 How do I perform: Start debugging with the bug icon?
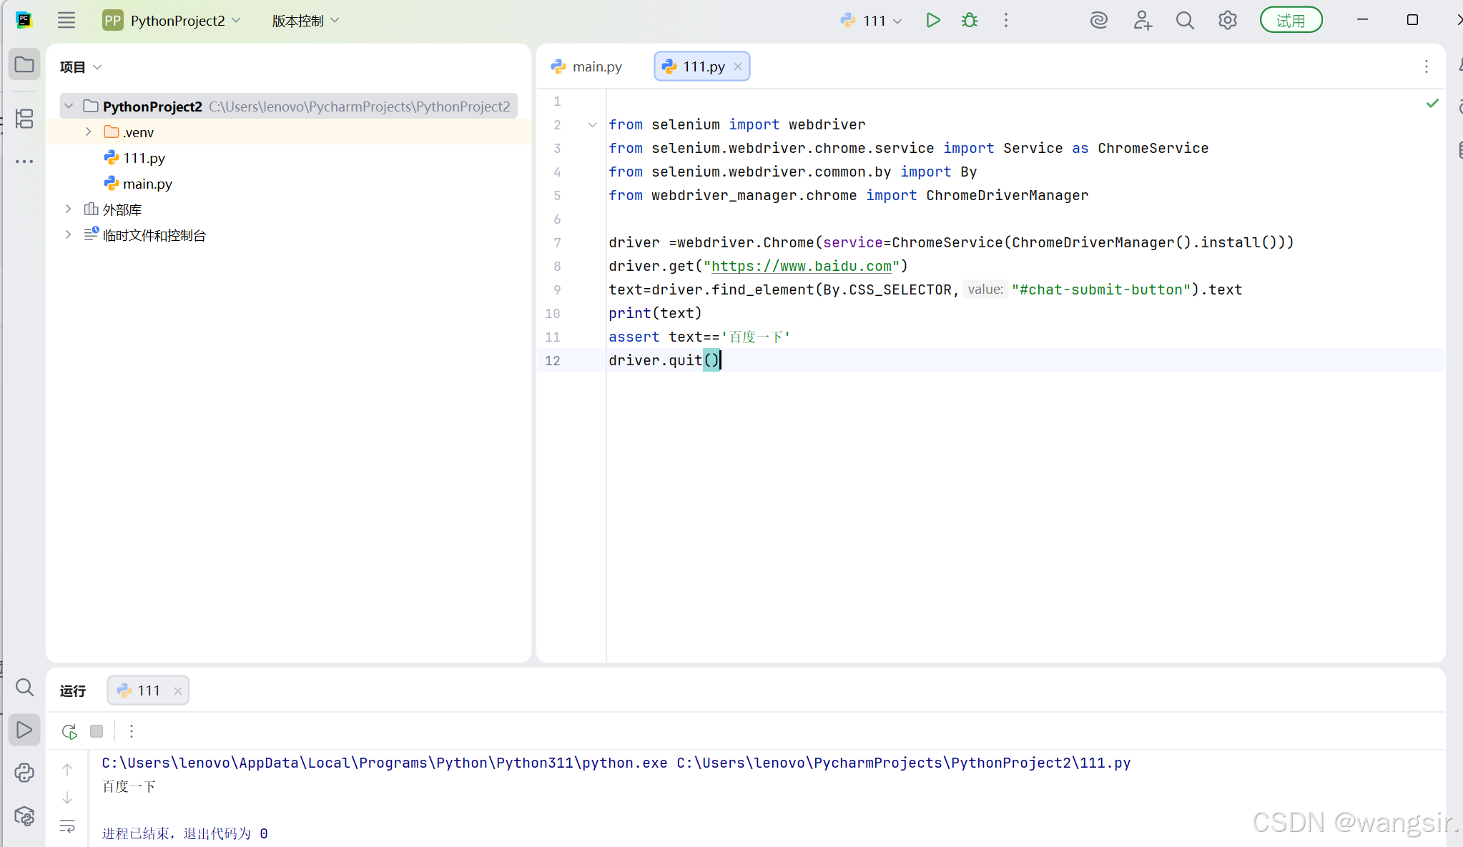[x=970, y=20]
